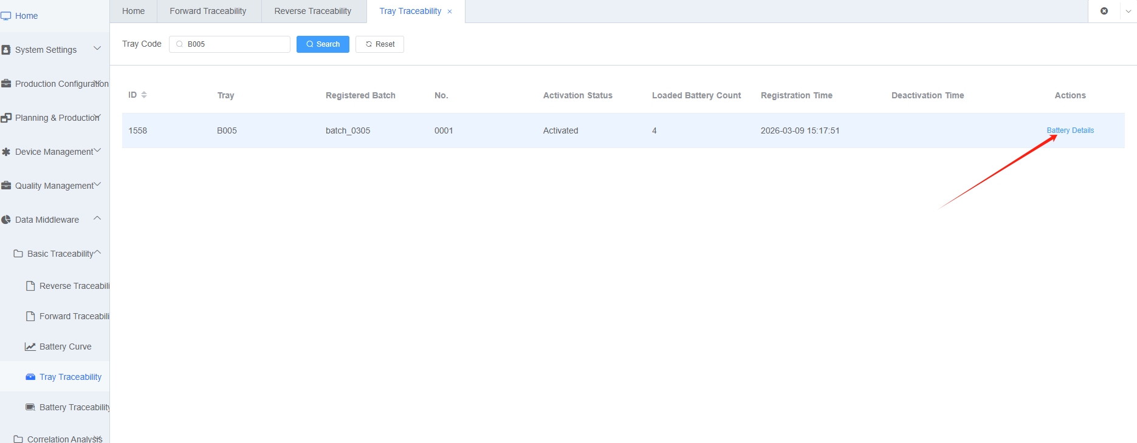
Task: Click the Tray column header
Action: [225, 95]
